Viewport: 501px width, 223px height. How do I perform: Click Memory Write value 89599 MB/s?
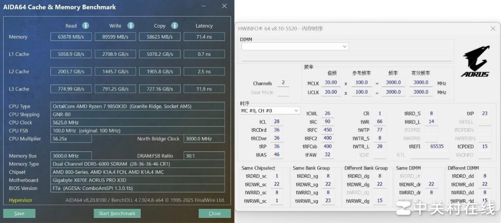(115, 37)
